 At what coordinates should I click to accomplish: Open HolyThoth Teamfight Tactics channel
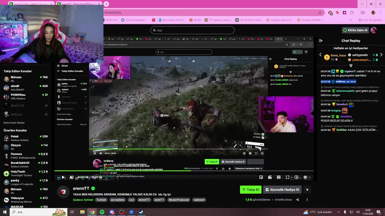pos(26,173)
